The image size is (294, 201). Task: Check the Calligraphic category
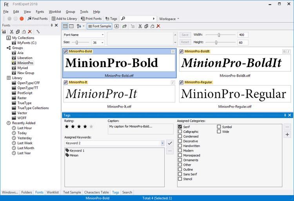[x=180, y=132]
